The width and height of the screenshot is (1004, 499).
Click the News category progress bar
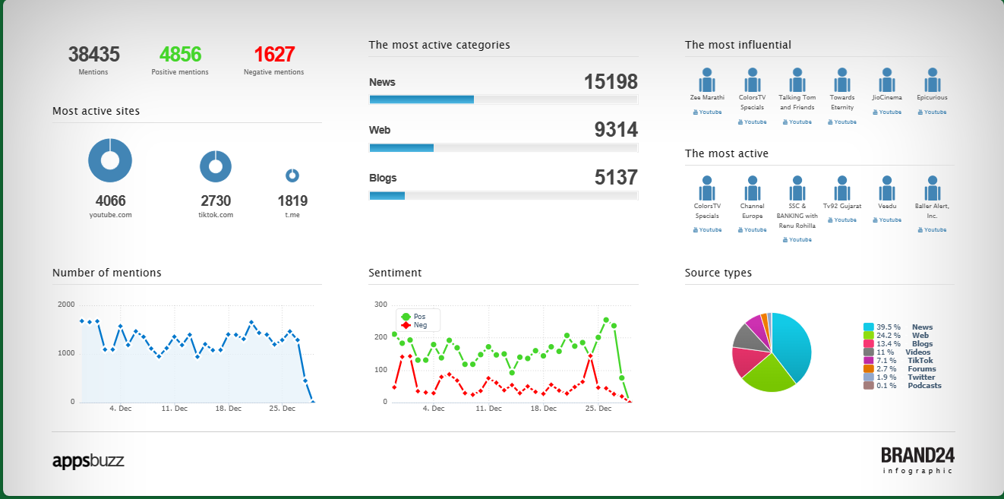coord(503,99)
